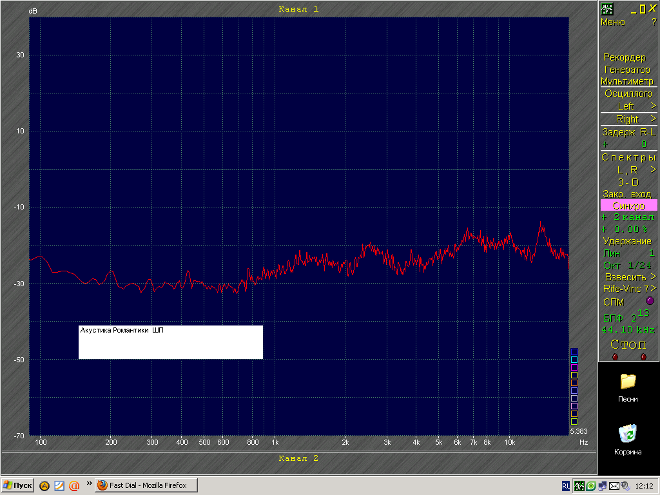Expand the Rife-Vinc 7 window arrow
The width and height of the screenshot is (660, 495).
(654, 288)
